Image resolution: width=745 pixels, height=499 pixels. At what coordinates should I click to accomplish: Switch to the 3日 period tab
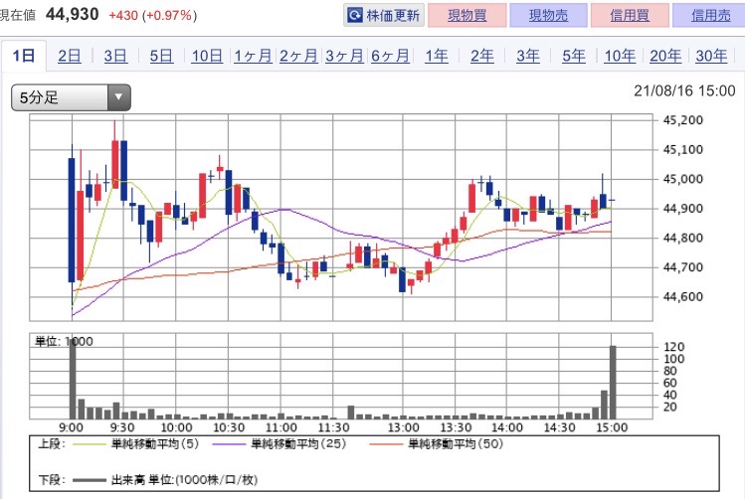pyautogui.click(x=115, y=56)
